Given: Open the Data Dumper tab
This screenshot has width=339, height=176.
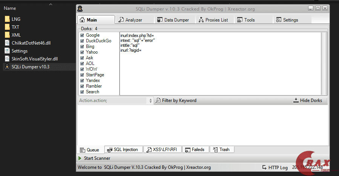Looking at the screenshot, I should click(173, 20).
